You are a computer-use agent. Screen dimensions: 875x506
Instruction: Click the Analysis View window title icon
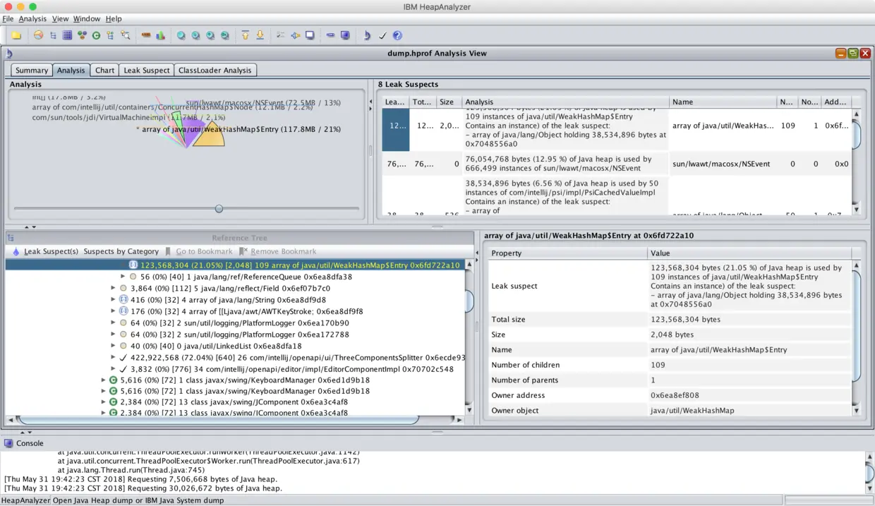(x=8, y=53)
